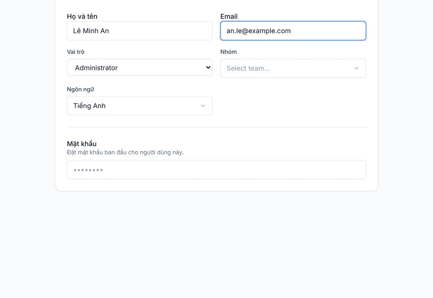
Task: Click the Vai trò label
Action: coord(75,52)
